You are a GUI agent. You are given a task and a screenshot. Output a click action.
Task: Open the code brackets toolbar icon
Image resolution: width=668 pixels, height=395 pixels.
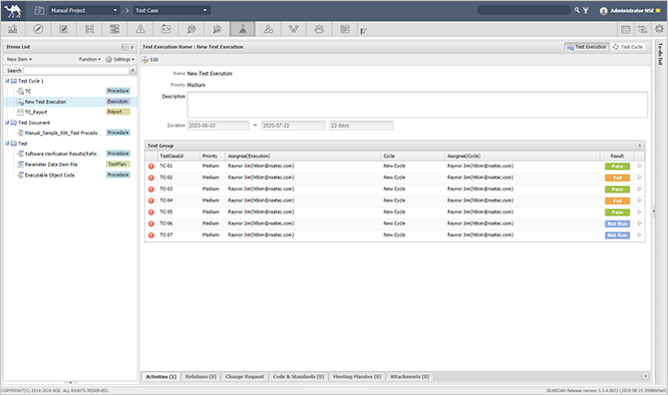click(166, 29)
